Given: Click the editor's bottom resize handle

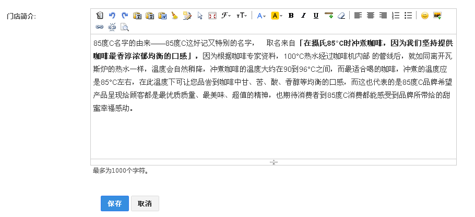Looking at the screenshot, I should click(274, 162).
